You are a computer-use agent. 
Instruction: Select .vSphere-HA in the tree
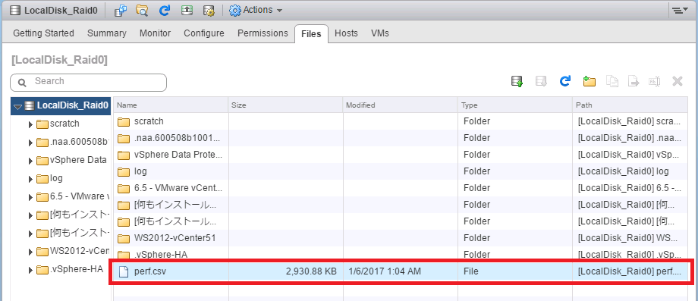click(77, 269)
